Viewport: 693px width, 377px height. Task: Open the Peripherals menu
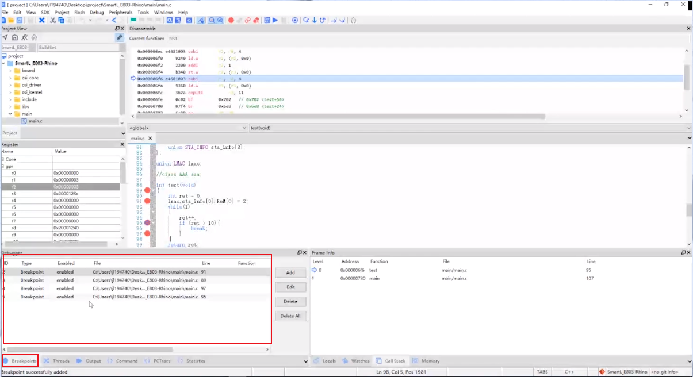tap(120, 12)
